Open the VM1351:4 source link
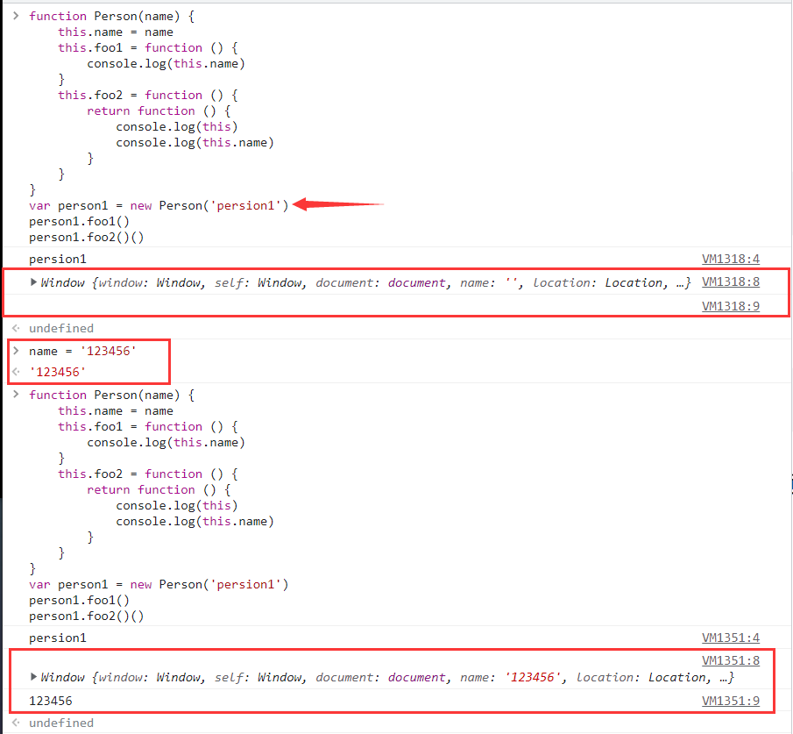 coord(731,638)
